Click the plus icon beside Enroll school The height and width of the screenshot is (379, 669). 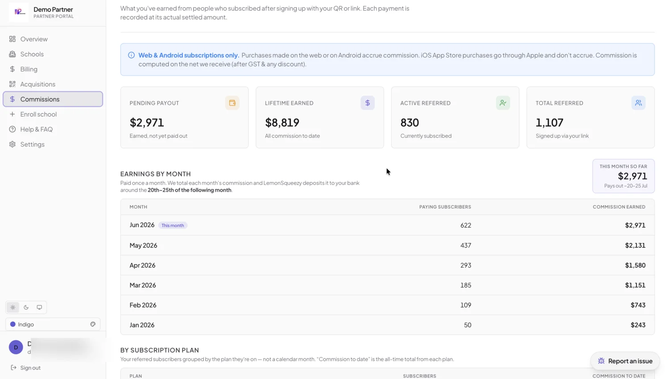pyautogui.click(x=12, y=114)
